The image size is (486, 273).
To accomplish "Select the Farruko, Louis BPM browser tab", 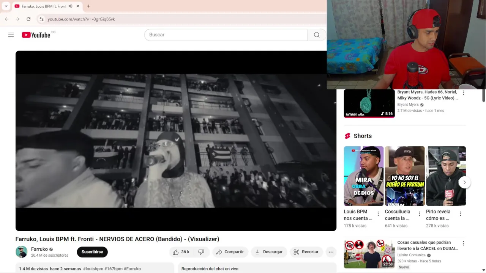I will (x=44, y=6).
